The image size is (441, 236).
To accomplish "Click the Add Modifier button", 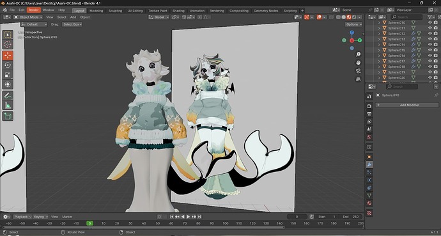I will (x=406, y=105).
